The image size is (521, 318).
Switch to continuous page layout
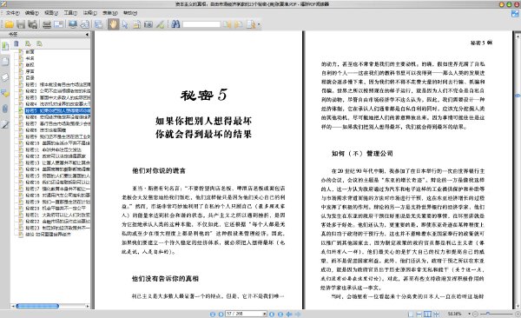point(419,314)
